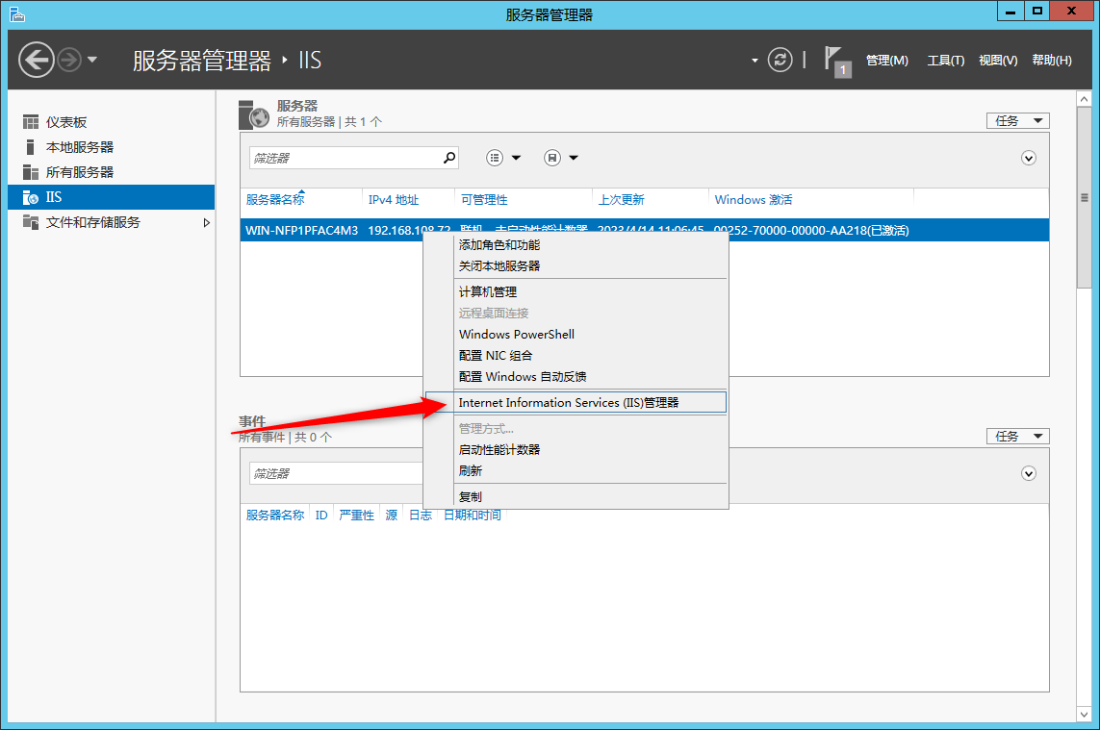Screen dimensions: 1100x730
Task: Click the 仪表板 dashboard icon
Action: click(x=30, y=122)
